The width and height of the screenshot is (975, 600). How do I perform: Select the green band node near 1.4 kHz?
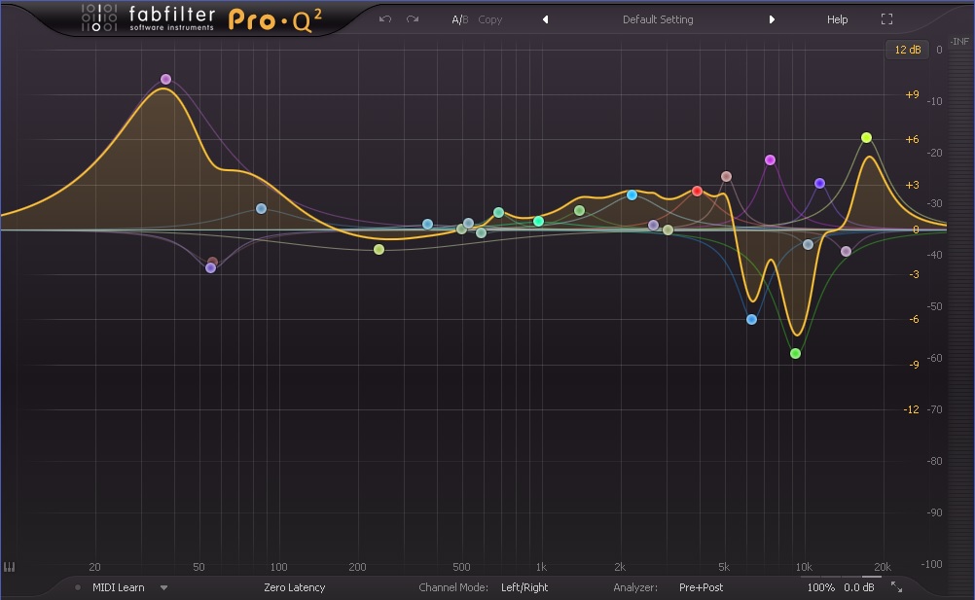coord(579,211)
